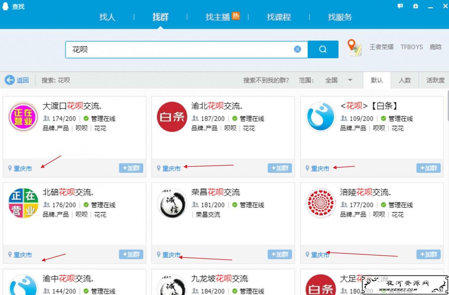Clear the search text with the X icon
The height and width of the screenshot is (295, 449).
297,49
